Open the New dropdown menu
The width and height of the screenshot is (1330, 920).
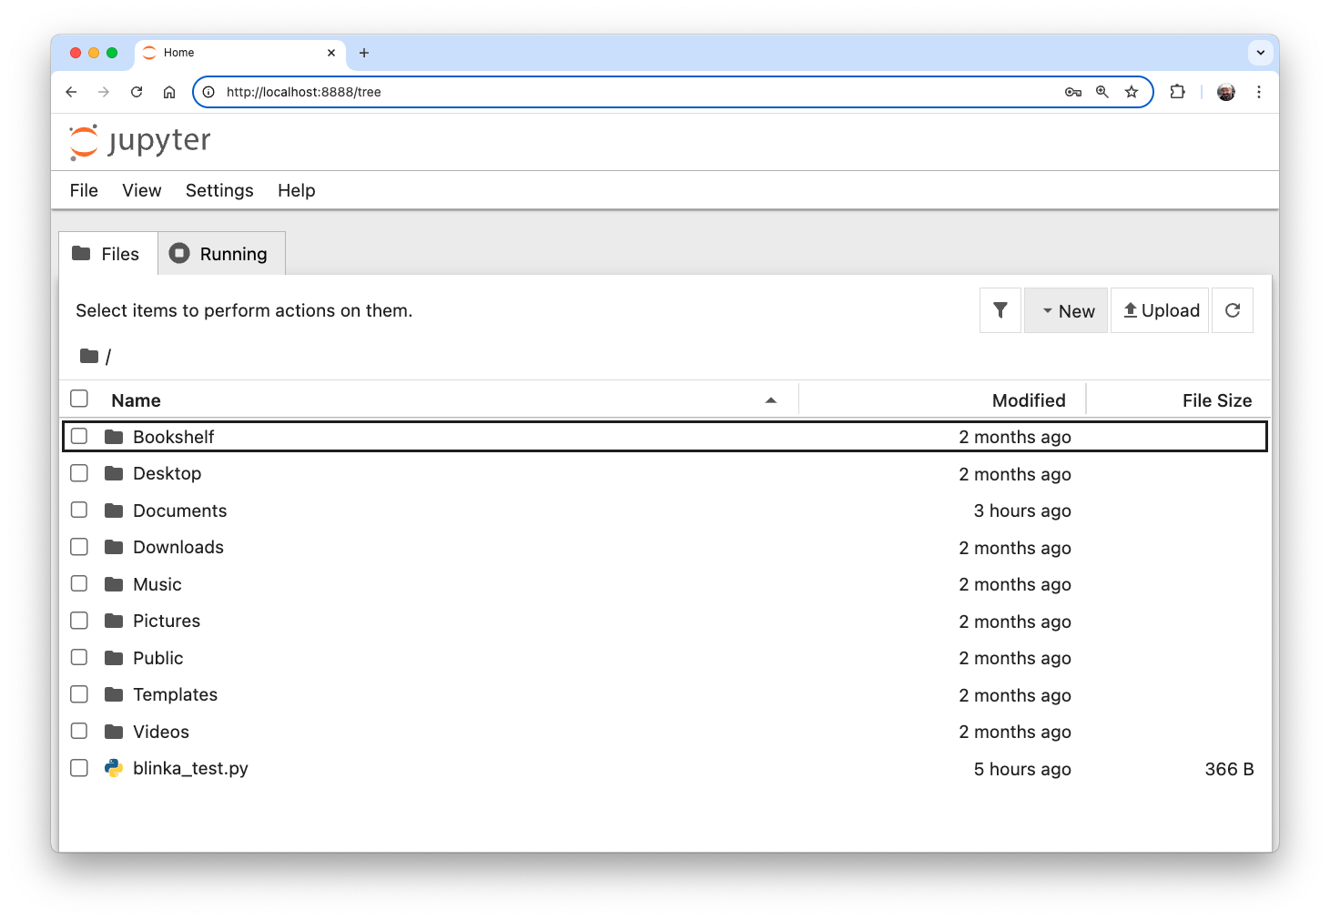click(x=1066, y=310)
